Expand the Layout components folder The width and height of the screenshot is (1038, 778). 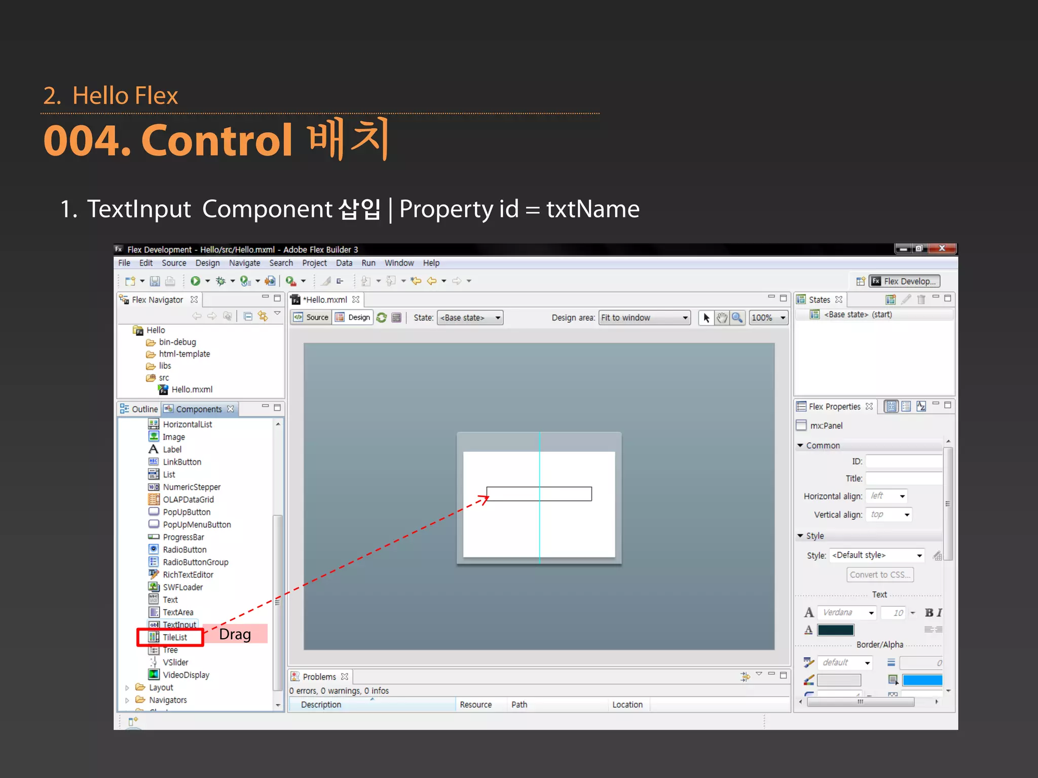click(x=127, y=688)
